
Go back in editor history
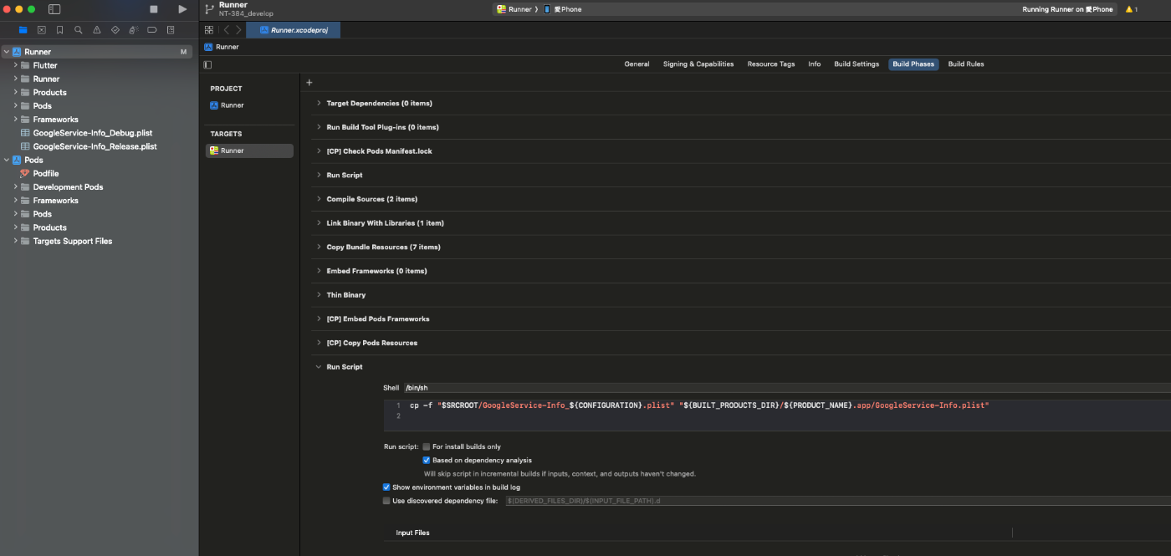point(225,29)
